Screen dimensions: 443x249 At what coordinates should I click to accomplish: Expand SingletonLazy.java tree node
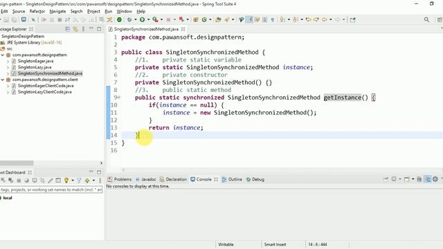(x=8, y=68)
